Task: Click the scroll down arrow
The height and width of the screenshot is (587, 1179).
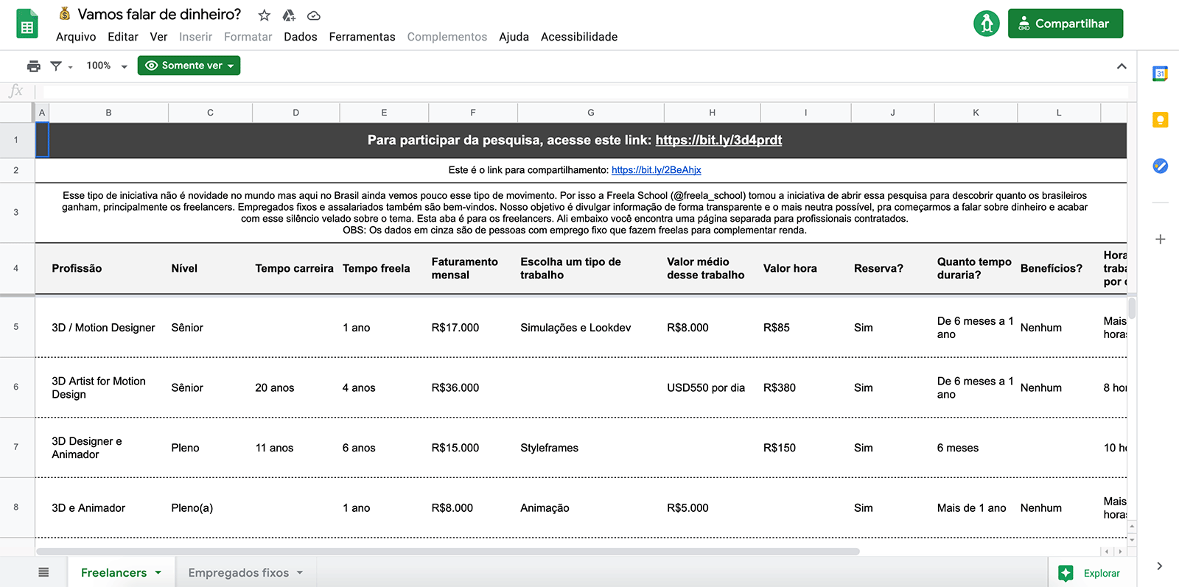Action: tap(1132, 540)
